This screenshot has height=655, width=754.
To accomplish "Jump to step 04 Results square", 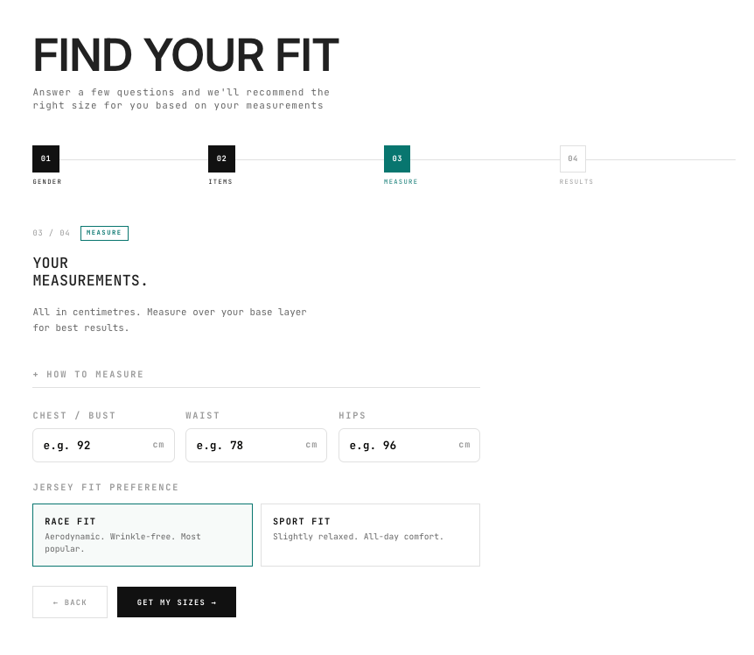I will pyautogui.click(x=573, y=158).
